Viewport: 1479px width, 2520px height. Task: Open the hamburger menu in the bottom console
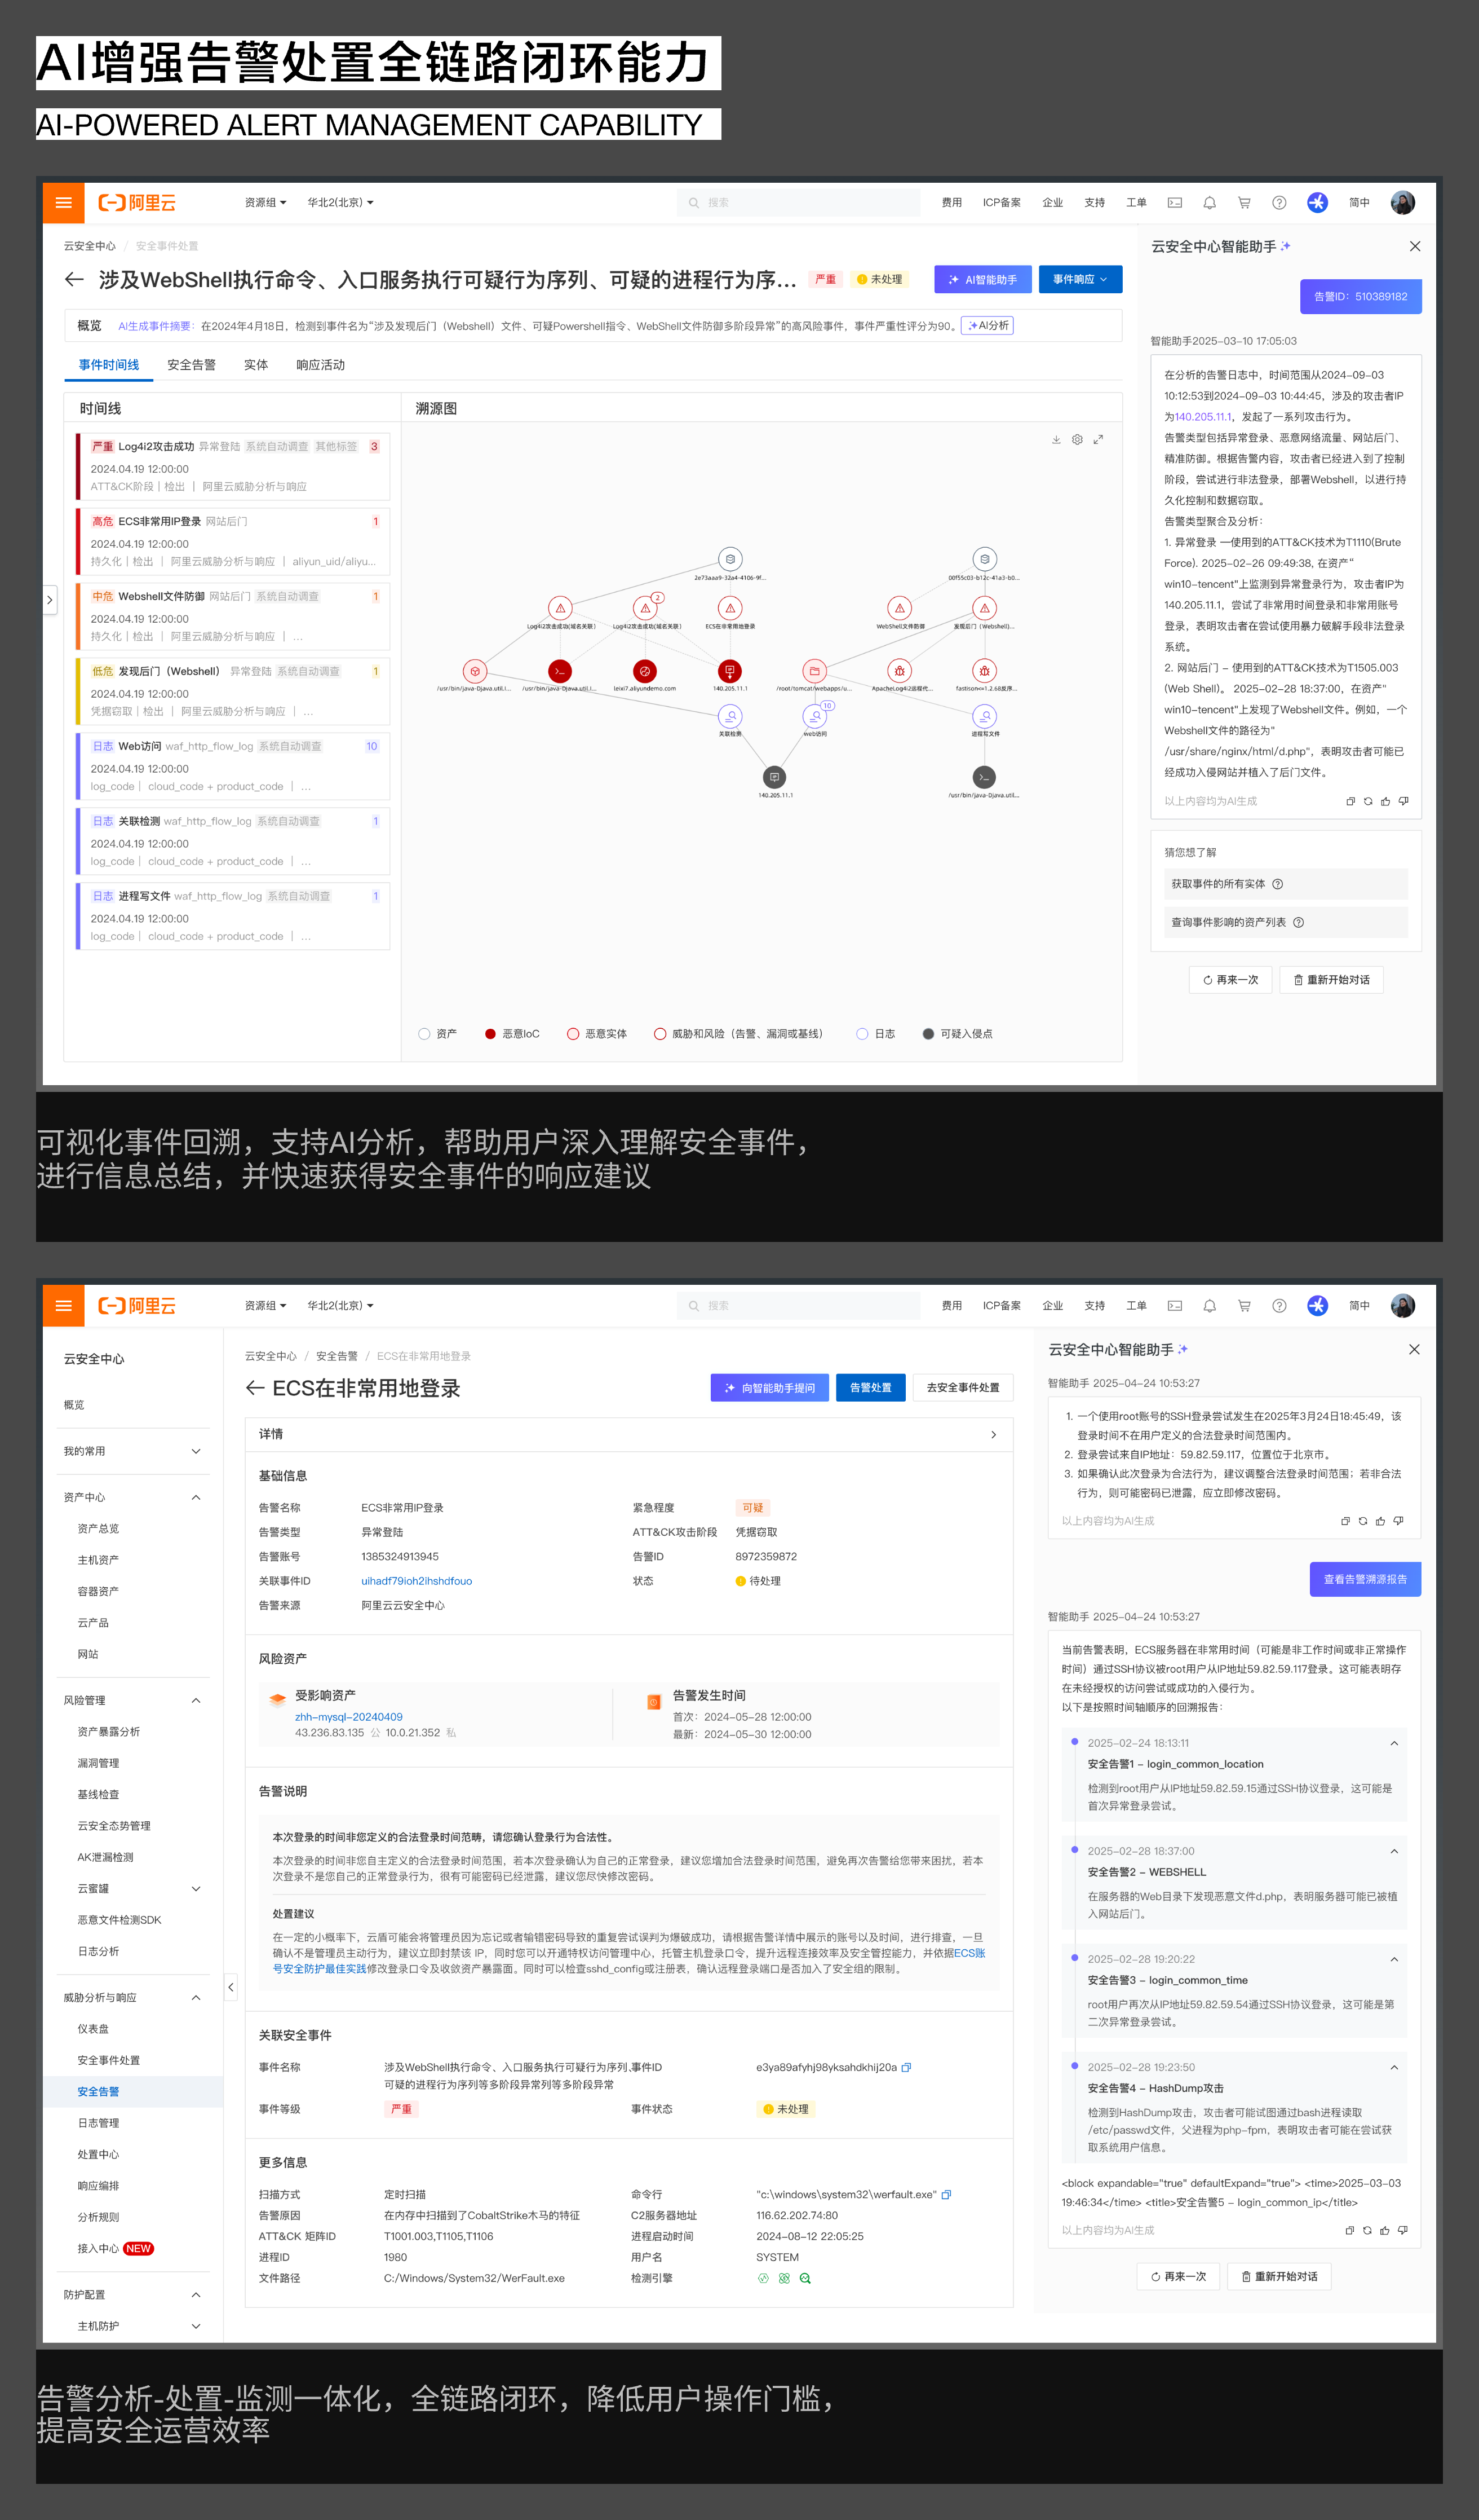click(x=63, y=1305)
